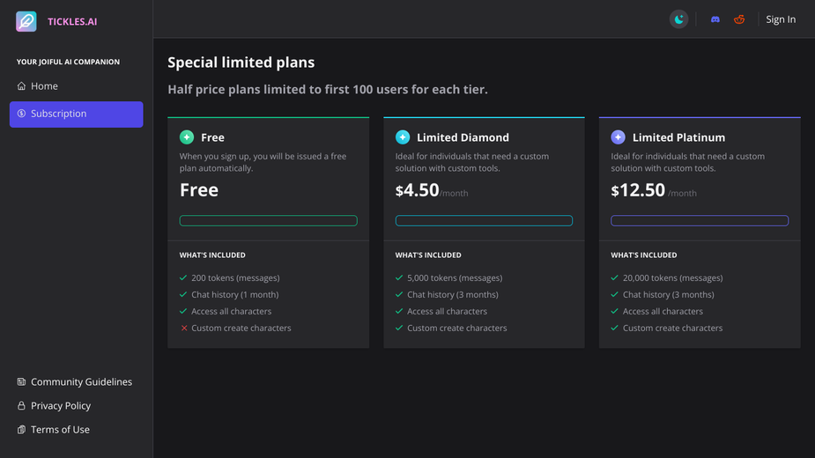Viewport: 815px width, 458px height.
Task: Click the purple-outlined button under Limited Platinum
Action: click(x=700, y=220)
